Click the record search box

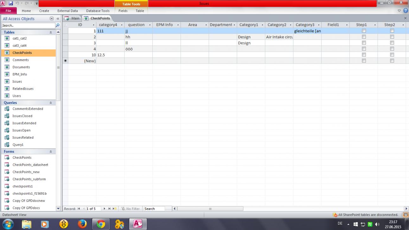click(x=154, y=209)
